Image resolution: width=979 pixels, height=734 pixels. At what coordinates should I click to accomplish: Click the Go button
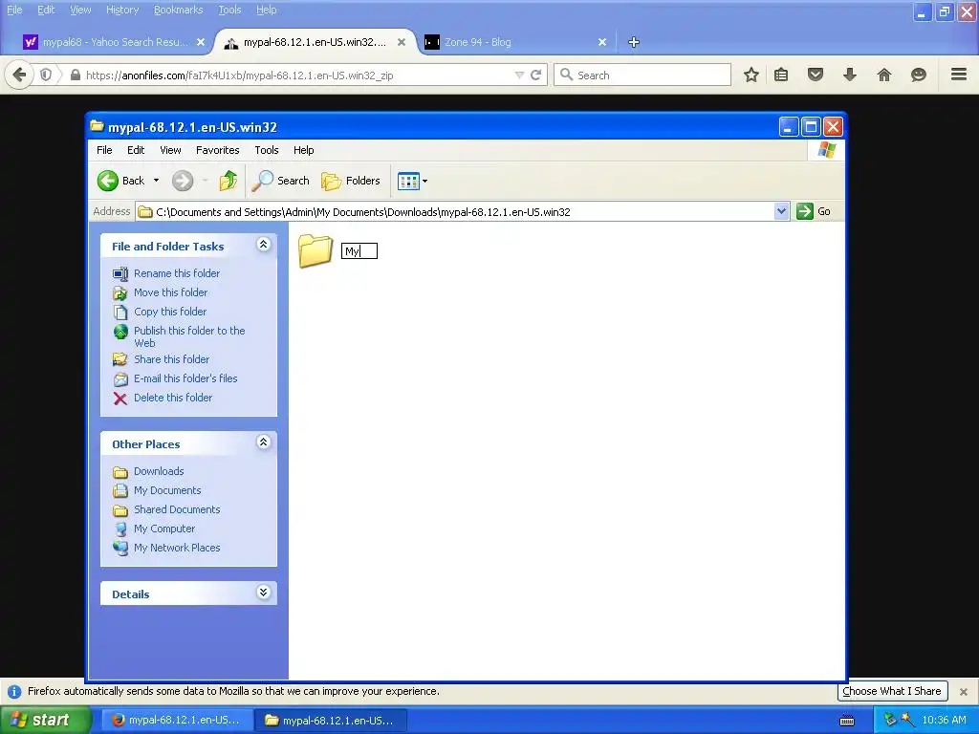(x=814, y=211)
